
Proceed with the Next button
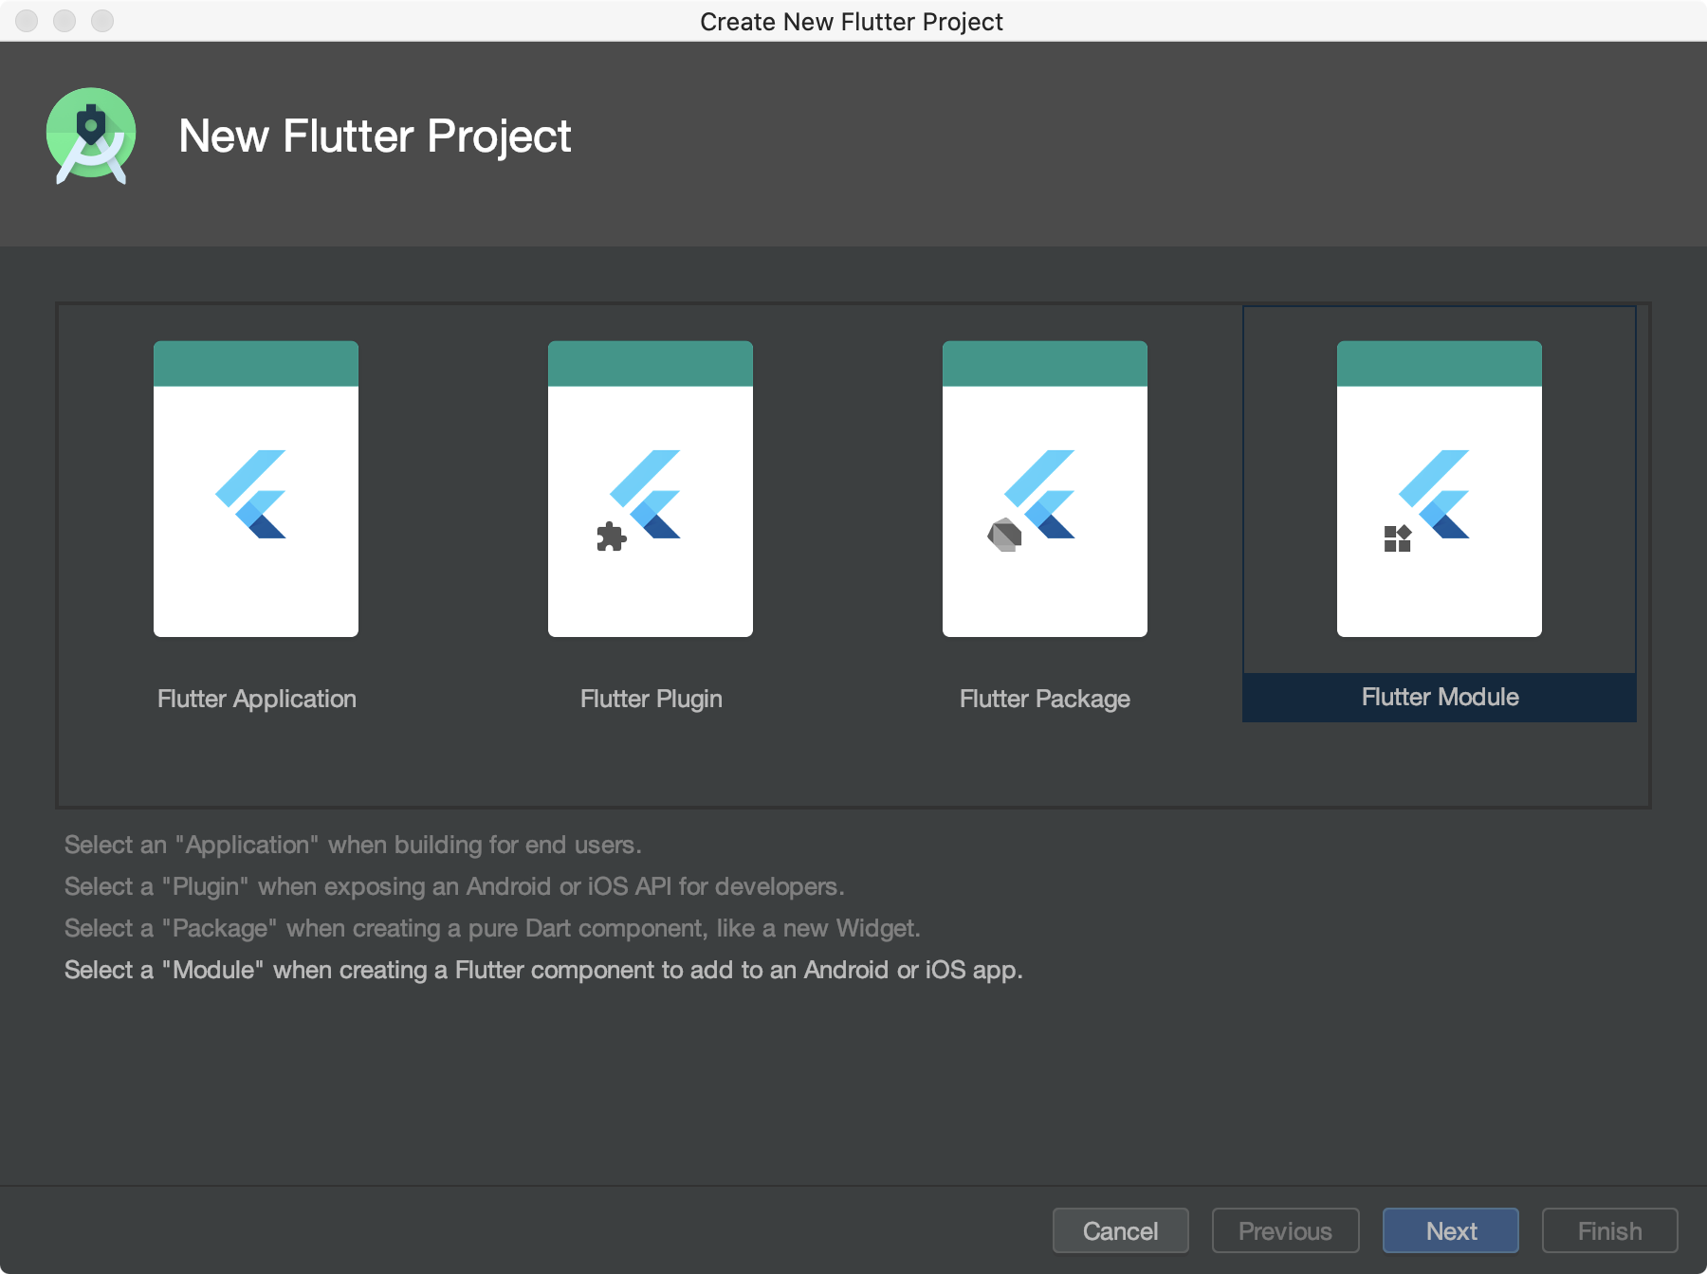pyautogui.click(x=1451, y=1230)
